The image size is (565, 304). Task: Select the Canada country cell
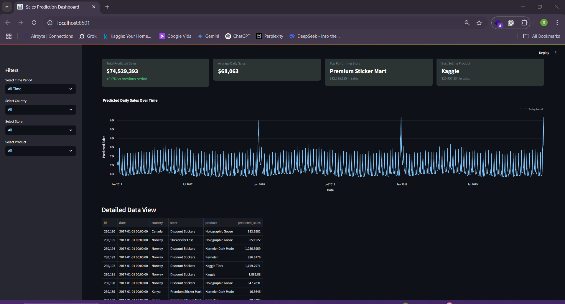(x=159, y=232)
